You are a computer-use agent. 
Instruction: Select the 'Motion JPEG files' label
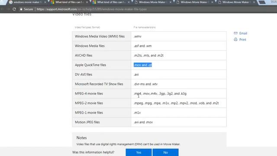click(87, 122)
